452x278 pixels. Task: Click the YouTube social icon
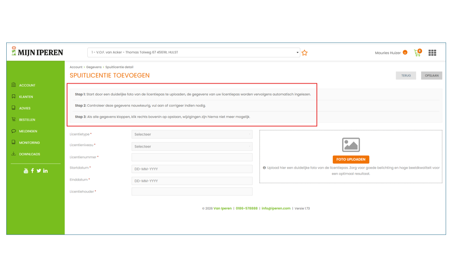pyautogui.click(x=26, y=171)
